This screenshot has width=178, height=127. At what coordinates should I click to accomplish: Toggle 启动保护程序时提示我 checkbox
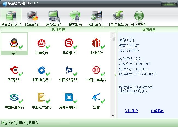click(3, 122)
